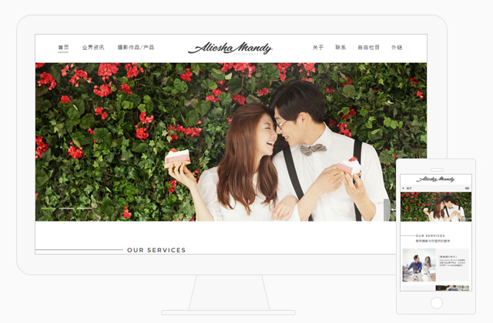Click the Aliesha Mandy logo in desktop header
The width and height of the screenshot is (493, 323).
click(230, 48)
